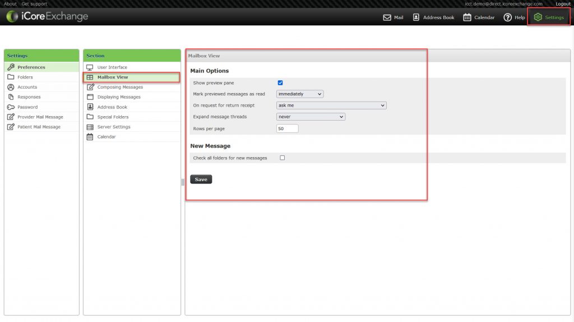Uncheck Show preview pane checkbox
The width and height of the screenshot is (574, 322).
pyautogui.click(x=280, y=83)
